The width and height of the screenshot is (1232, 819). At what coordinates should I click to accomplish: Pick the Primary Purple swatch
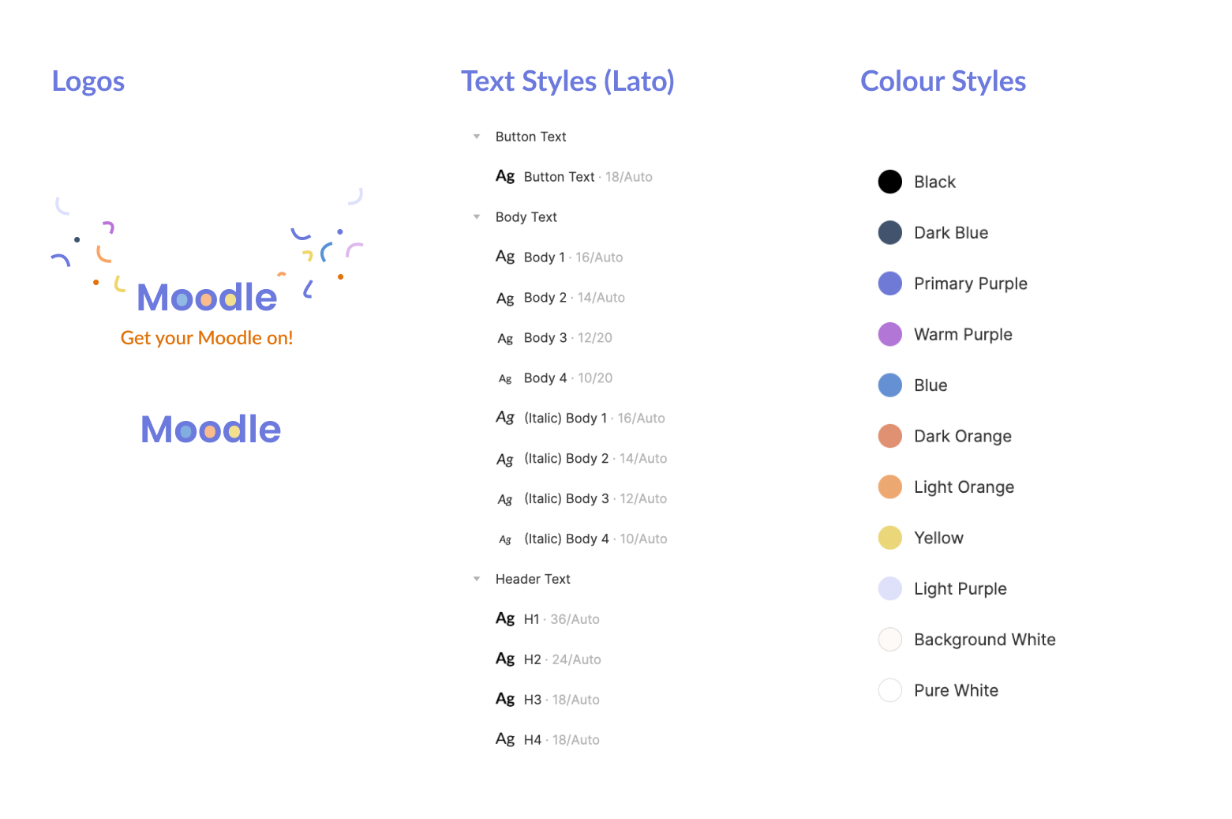[890, 284]
